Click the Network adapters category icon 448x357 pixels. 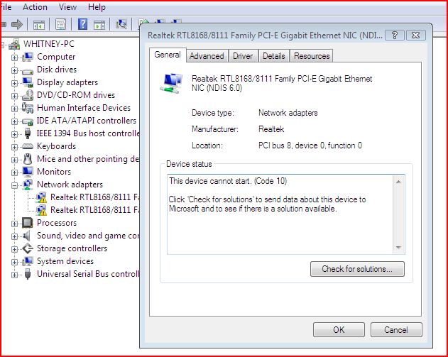pyautogui.click(x=28, y=185)
